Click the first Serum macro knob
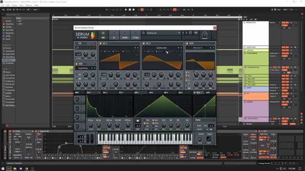Screen dimensions: 305x171 (77, 99)
